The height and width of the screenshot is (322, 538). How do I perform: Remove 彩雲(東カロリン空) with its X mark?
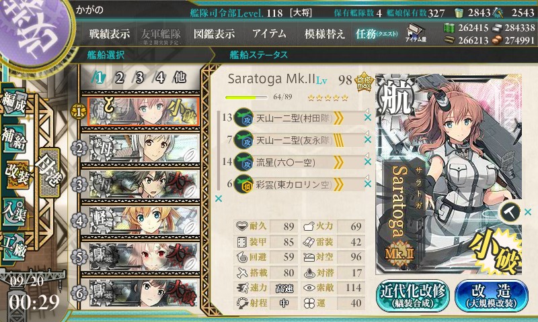[367, 184]
